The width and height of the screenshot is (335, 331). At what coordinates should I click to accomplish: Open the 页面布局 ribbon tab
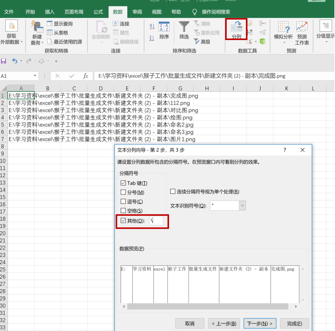pos(74,12)
